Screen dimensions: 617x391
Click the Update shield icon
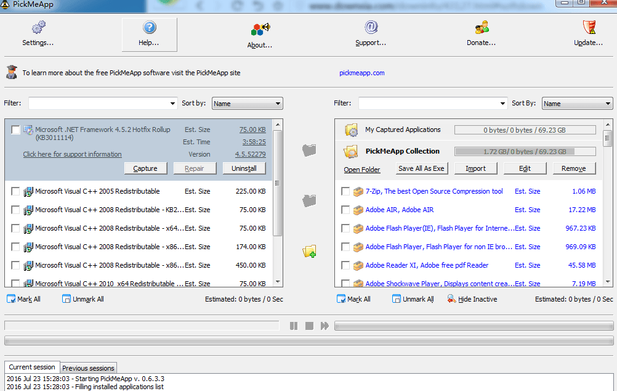(x=589, y=27)
